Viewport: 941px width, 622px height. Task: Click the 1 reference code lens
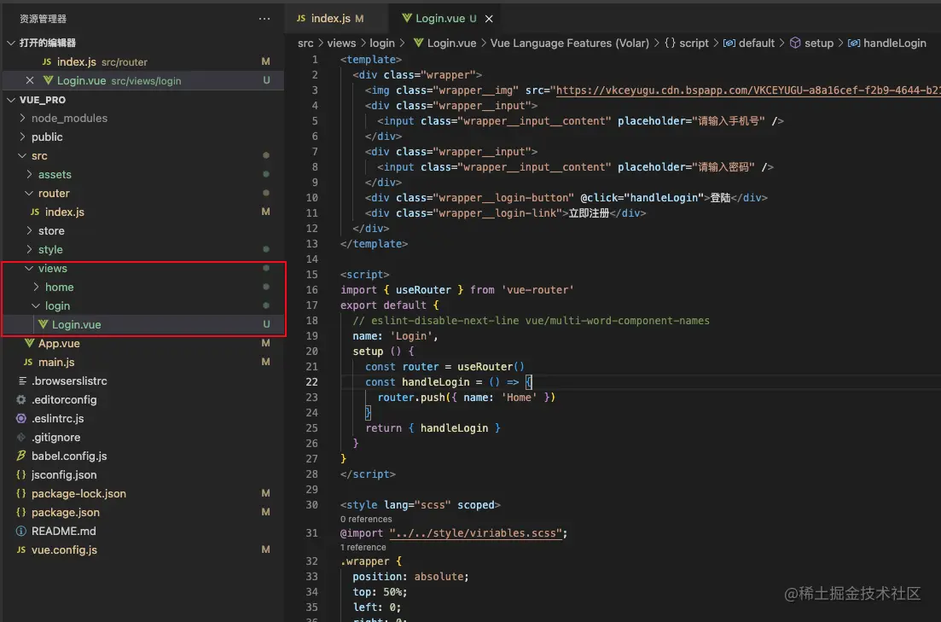[363, 548]
